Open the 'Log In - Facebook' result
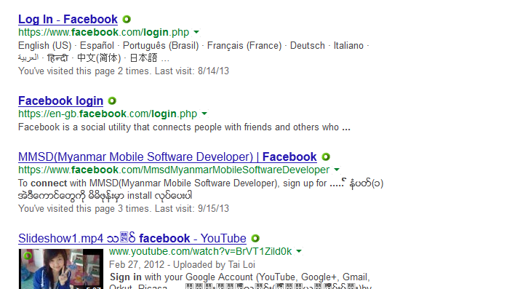 pyautogui.click(x=68, y=19)
